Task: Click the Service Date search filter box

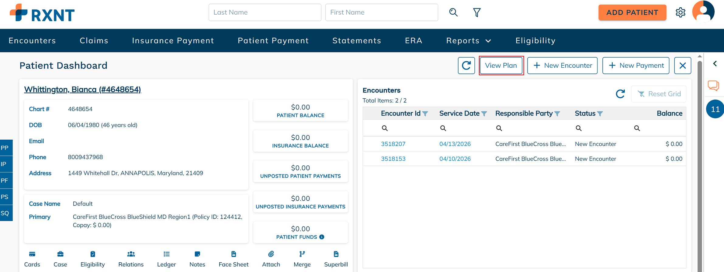Action: (464, 128)
